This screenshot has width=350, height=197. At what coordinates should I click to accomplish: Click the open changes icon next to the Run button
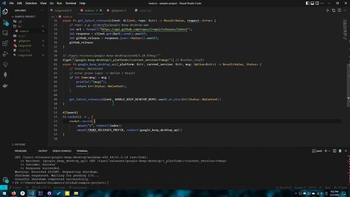click(334, 10)
